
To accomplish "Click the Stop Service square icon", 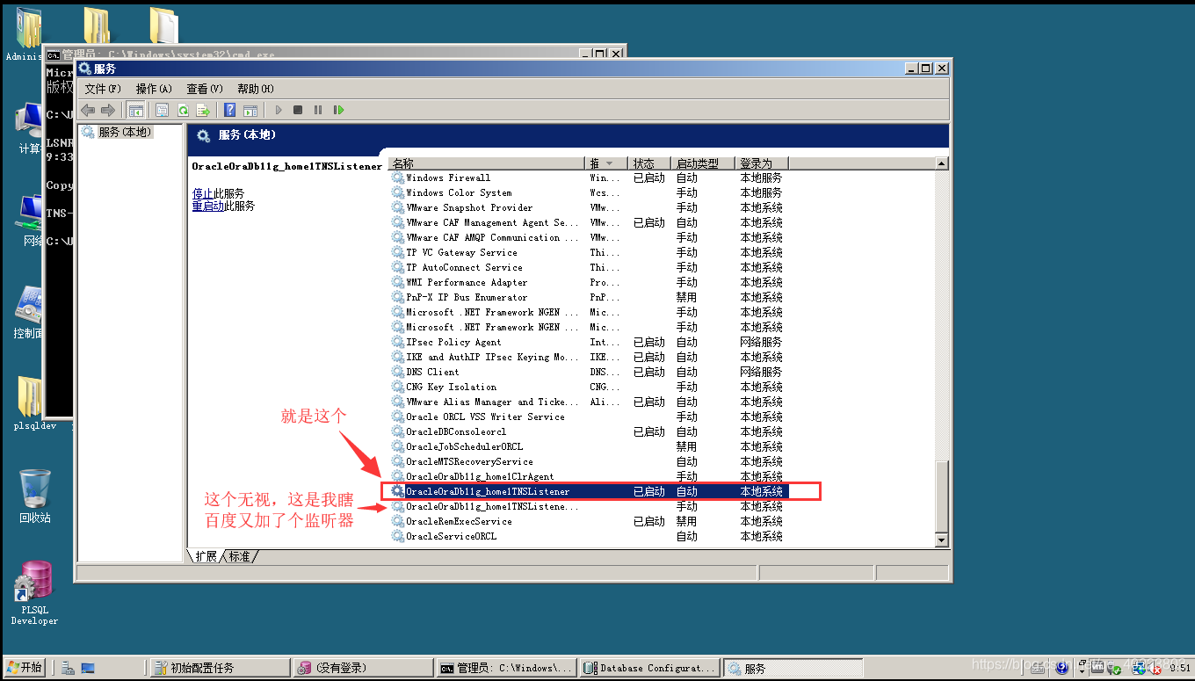I will tap(298, 110).
